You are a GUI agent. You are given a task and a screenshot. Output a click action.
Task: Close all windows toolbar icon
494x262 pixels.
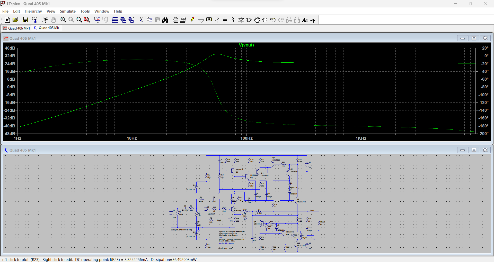(131, 20)
